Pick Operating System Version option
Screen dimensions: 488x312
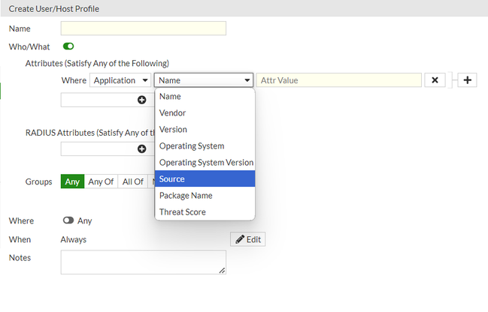(205, 163)
